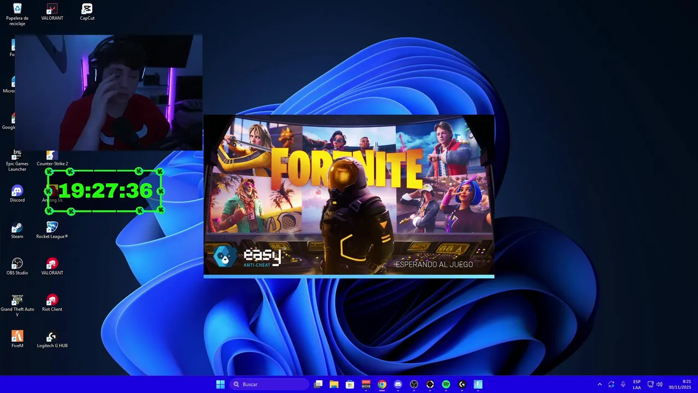Open Microsoft Store from the taskbar
This screenshot has width=698, height=393.
tap(350, 384)
